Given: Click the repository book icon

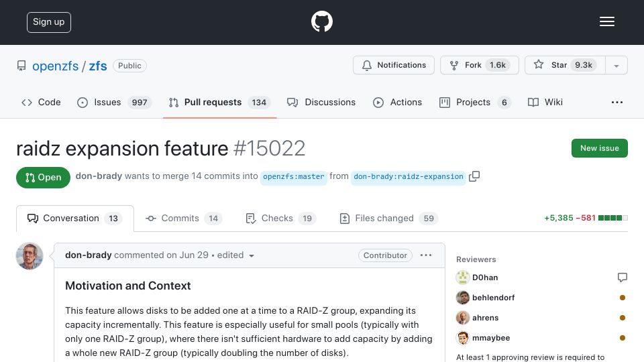Looking at the screenshot, I should [x=21, y=66].
